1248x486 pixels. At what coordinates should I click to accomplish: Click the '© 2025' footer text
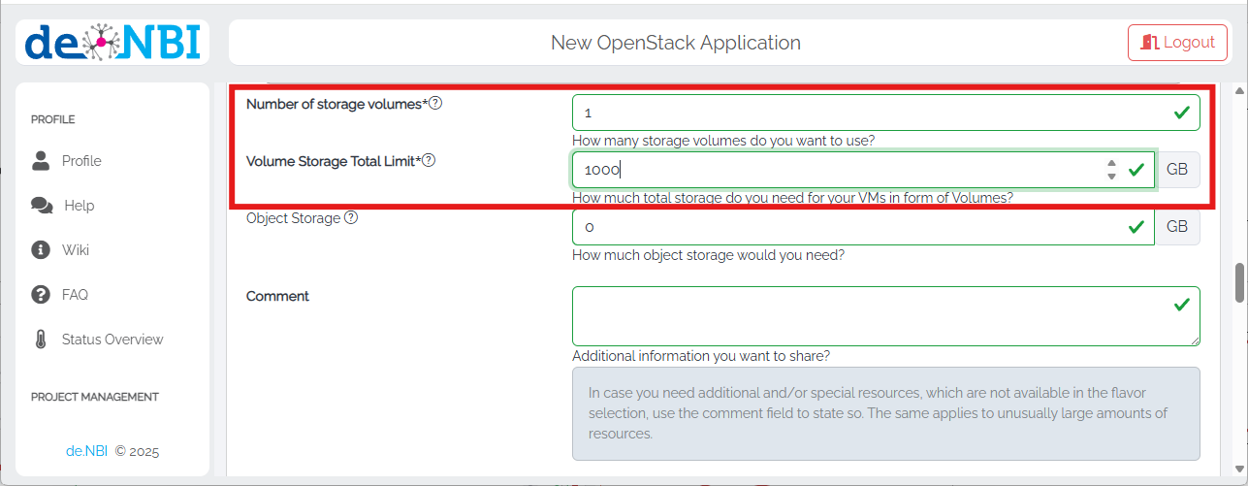click(137, 451)
